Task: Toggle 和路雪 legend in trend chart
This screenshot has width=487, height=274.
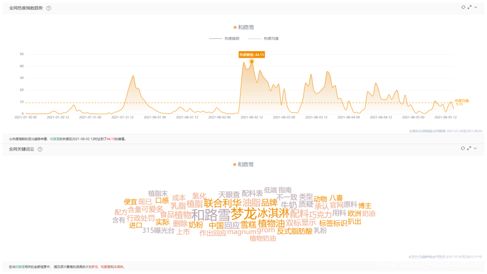Action: click(244, 27)
